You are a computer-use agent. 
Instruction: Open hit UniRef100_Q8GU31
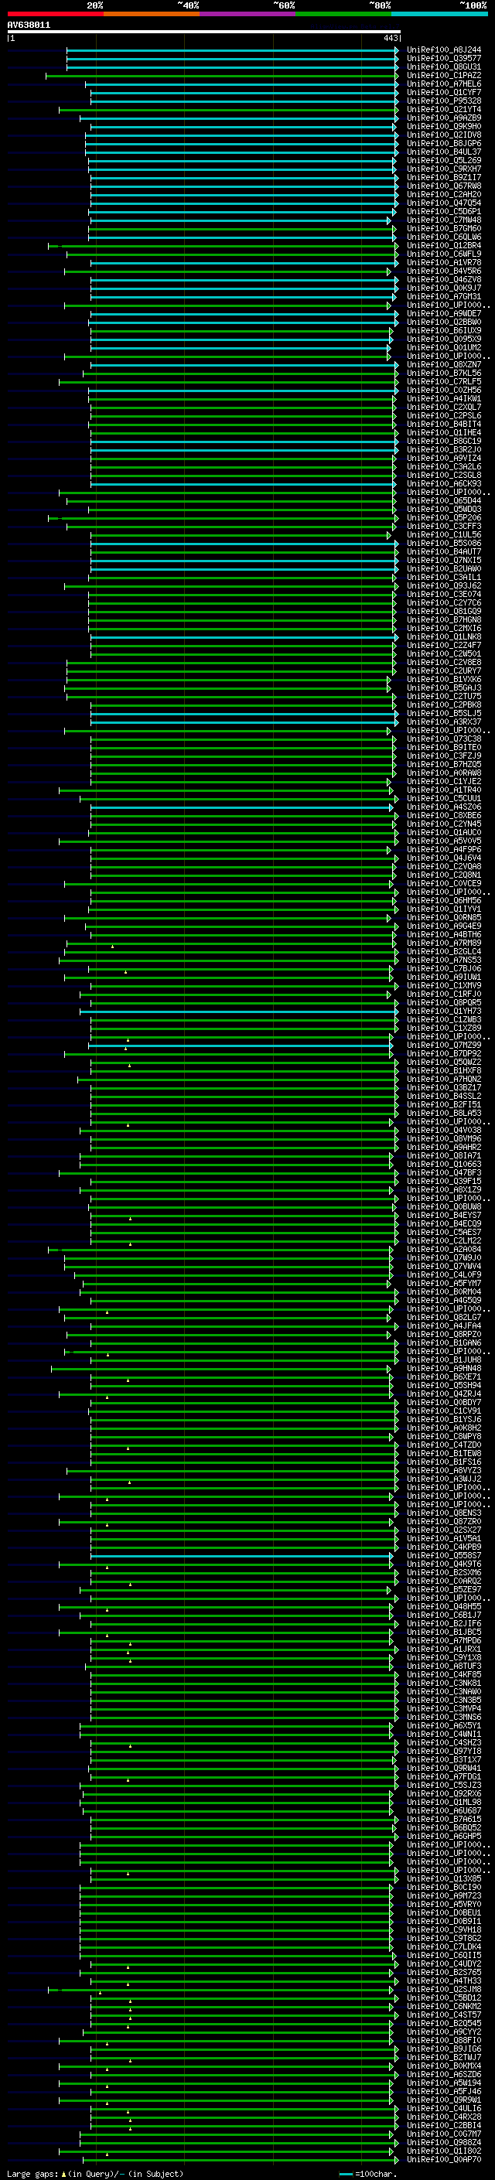[x=443, y=67]
